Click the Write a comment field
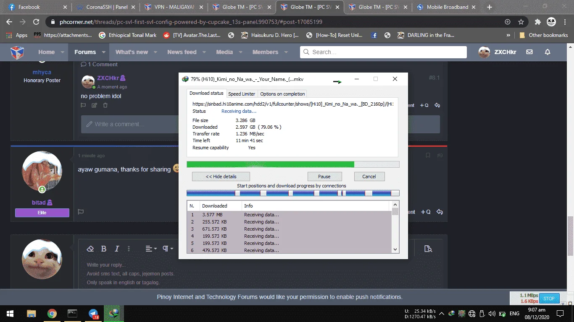 (x=261, y=124)
